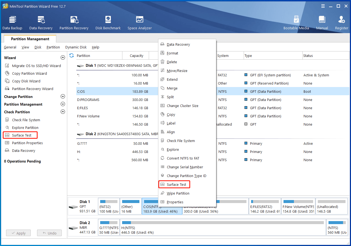Launch Copy Disk Wizard from sidebar
This screenshot has height=246, width=351.
23,81
